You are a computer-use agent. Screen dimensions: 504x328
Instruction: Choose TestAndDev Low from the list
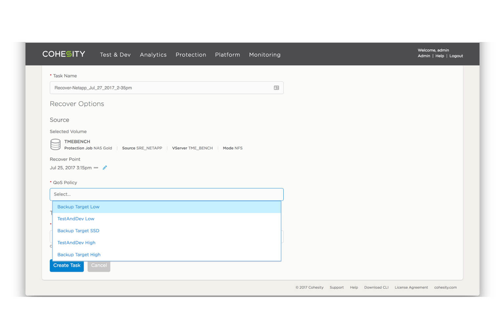pyautogui.click(x=76, y=219)
